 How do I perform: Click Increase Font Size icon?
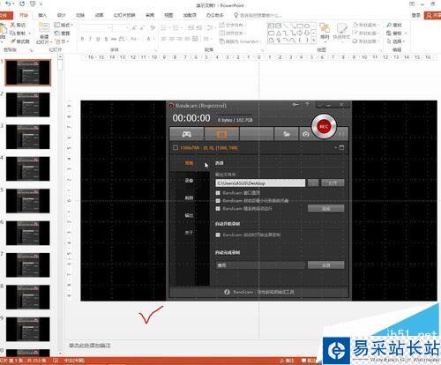pyautogui.click(x=134, y=28)
